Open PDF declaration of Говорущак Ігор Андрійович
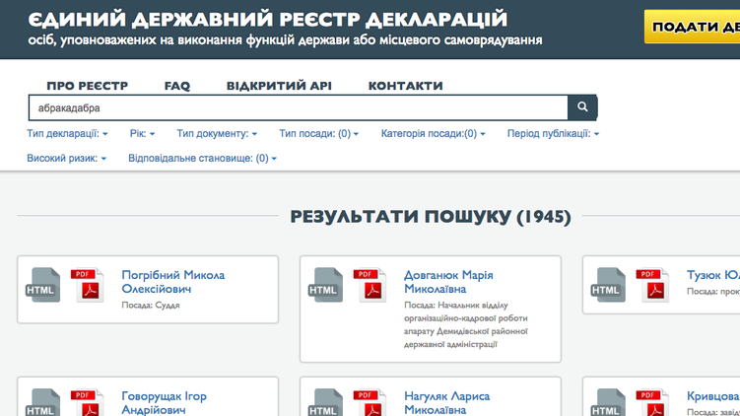The width and height of the screenshot is (740, 416). (88, 404)
